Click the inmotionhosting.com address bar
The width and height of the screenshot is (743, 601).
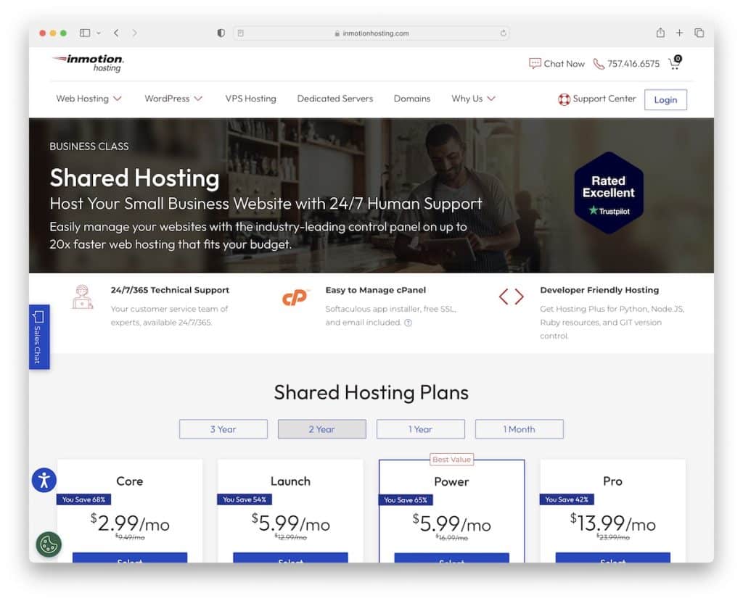pos(371,33)
